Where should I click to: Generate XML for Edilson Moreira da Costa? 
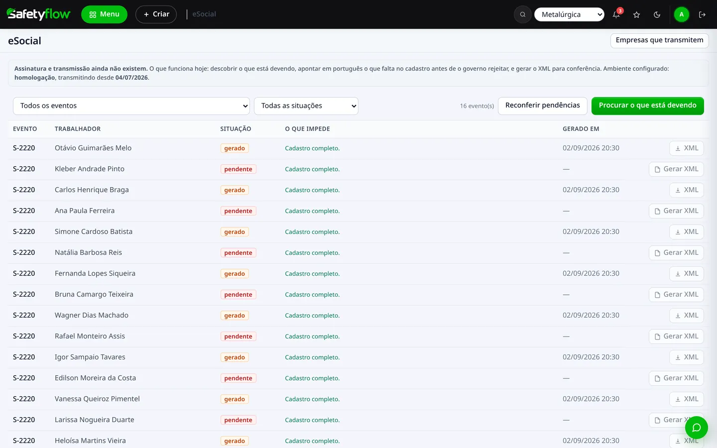coord(676,378)
